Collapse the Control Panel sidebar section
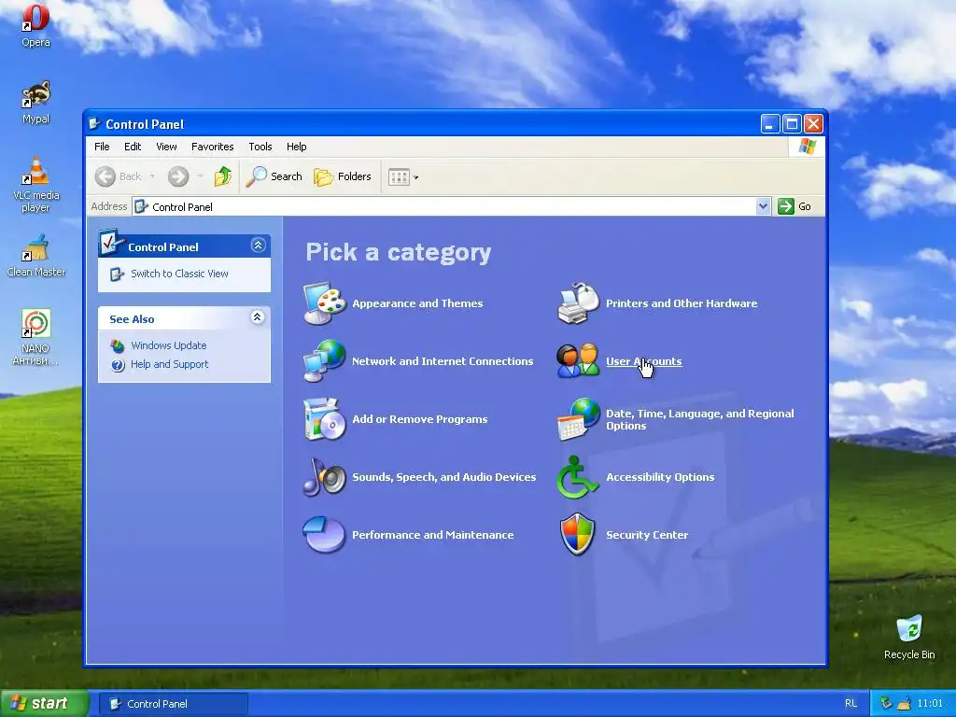Viewport: 956px width, 717px height. [258, 246]
